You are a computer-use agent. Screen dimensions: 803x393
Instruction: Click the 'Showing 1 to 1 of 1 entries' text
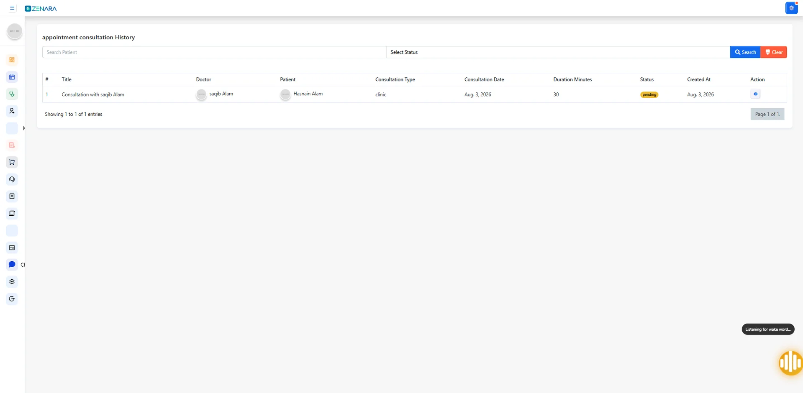74,114
